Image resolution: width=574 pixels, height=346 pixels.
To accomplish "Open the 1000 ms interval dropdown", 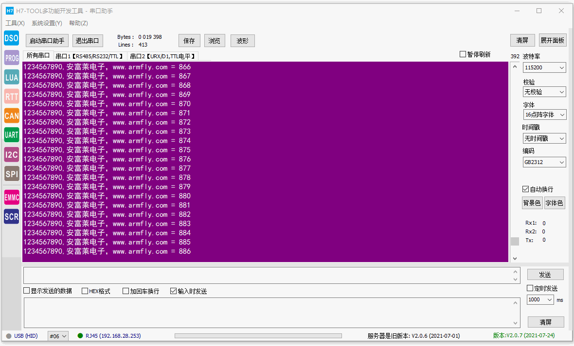I will 540,299.
